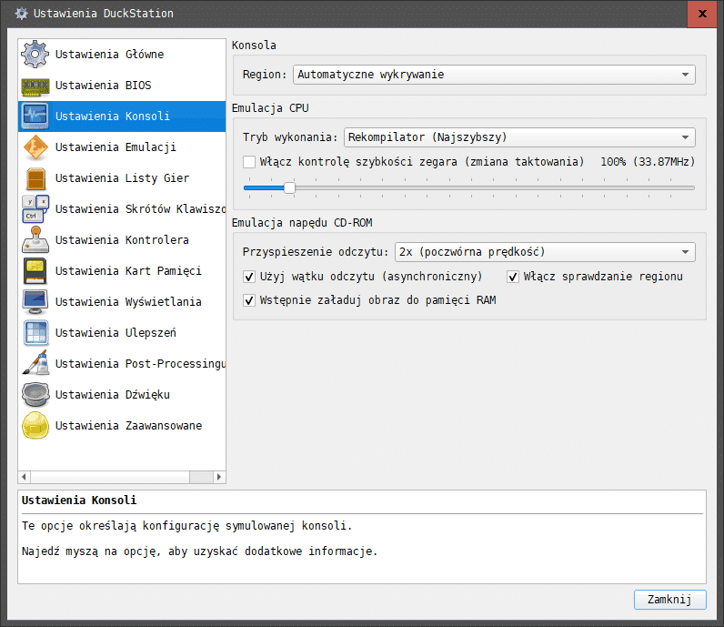This screenshot has height=627, width=724.
Task: Enable clock speed control checkbox
Action: point(249,162)
